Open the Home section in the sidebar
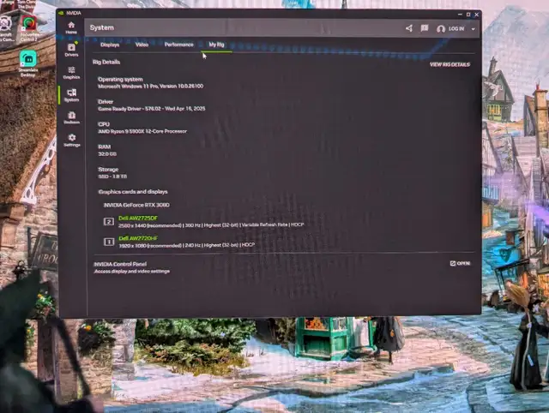 coord(71,27)
